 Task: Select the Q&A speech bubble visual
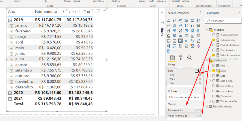175,46
